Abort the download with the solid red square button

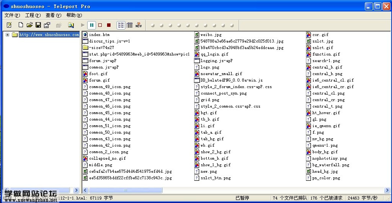pyautogui.click(x=109, y=25)
